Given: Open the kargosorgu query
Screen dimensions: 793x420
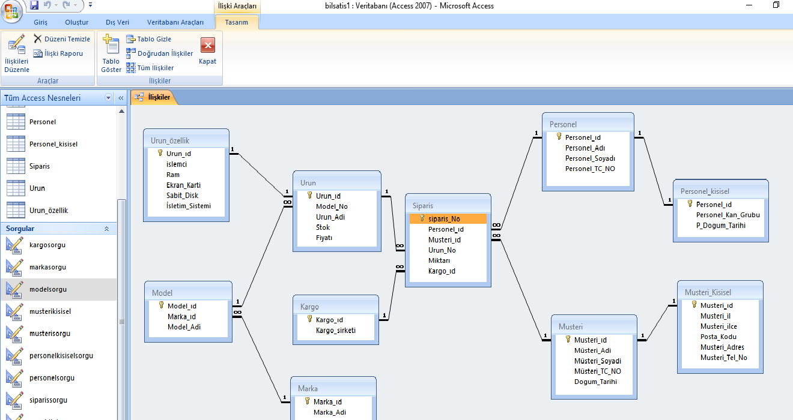Looking at the screenshot, I should [x=47, y=245].
